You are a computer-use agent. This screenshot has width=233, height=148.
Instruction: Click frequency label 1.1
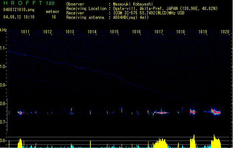point(3,48)
